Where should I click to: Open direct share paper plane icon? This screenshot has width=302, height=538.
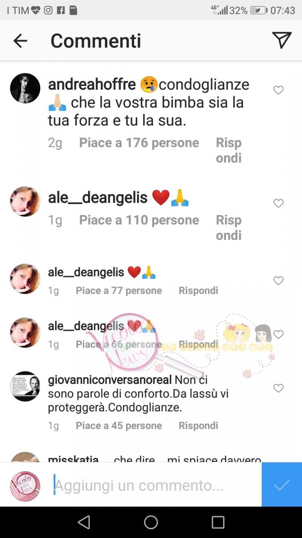(282, 40)
